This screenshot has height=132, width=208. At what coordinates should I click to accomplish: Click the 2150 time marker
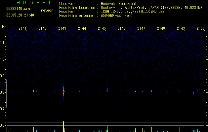pyautogui.click(x=201, y=28)
